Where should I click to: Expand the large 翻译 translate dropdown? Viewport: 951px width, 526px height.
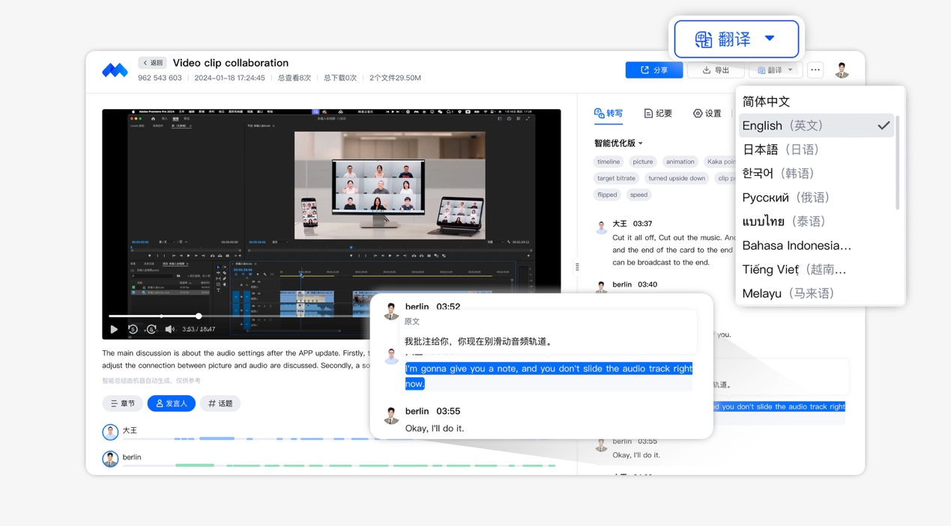point(736,39)
